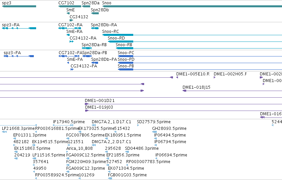The width and height of the screenshot is (282, 180).
Task: Click the FGA009C12.3prime label
Action: coord(85,168)
